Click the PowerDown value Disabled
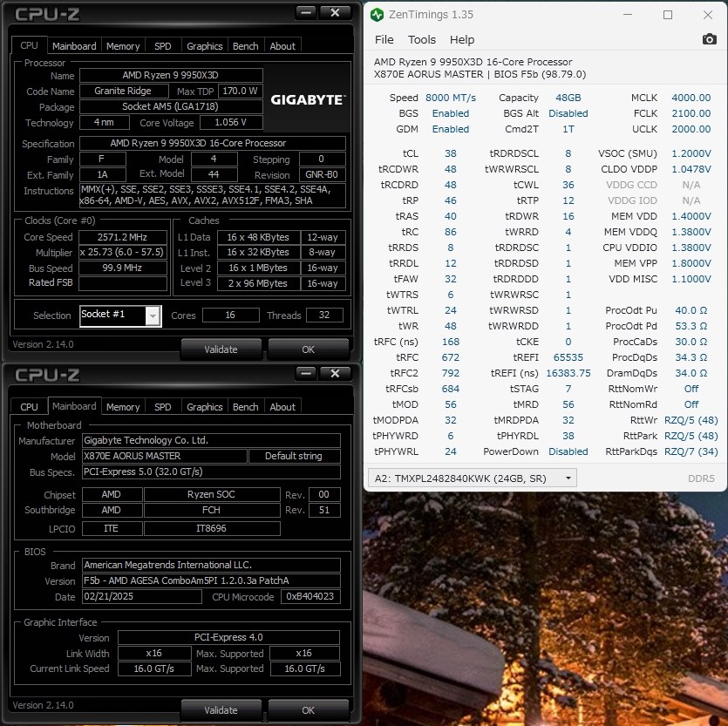The image size is (728, 726). tap(568, 451)
